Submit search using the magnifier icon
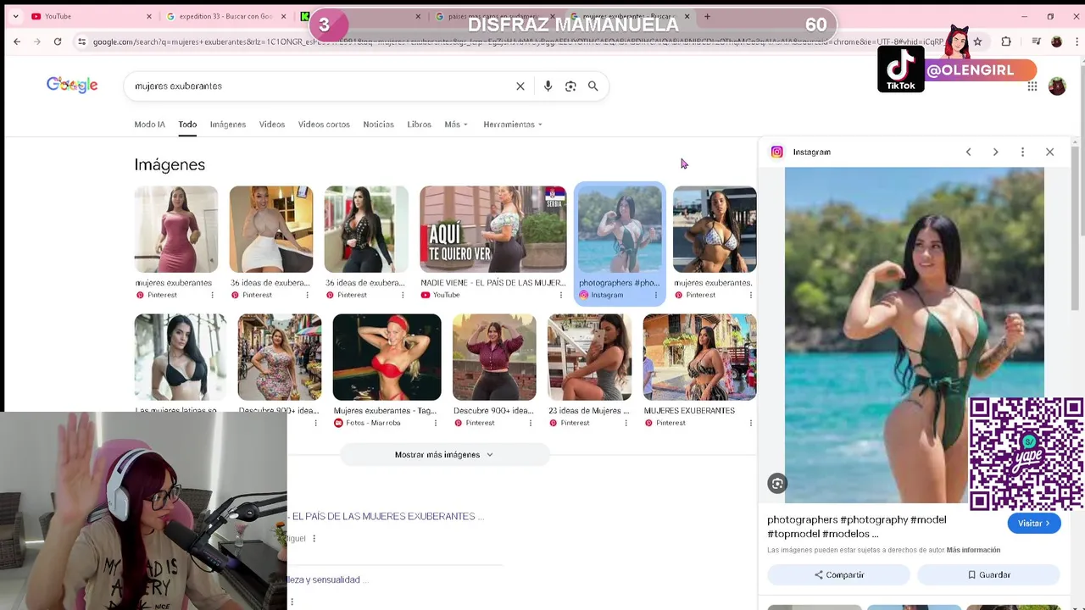 [593, 86]
